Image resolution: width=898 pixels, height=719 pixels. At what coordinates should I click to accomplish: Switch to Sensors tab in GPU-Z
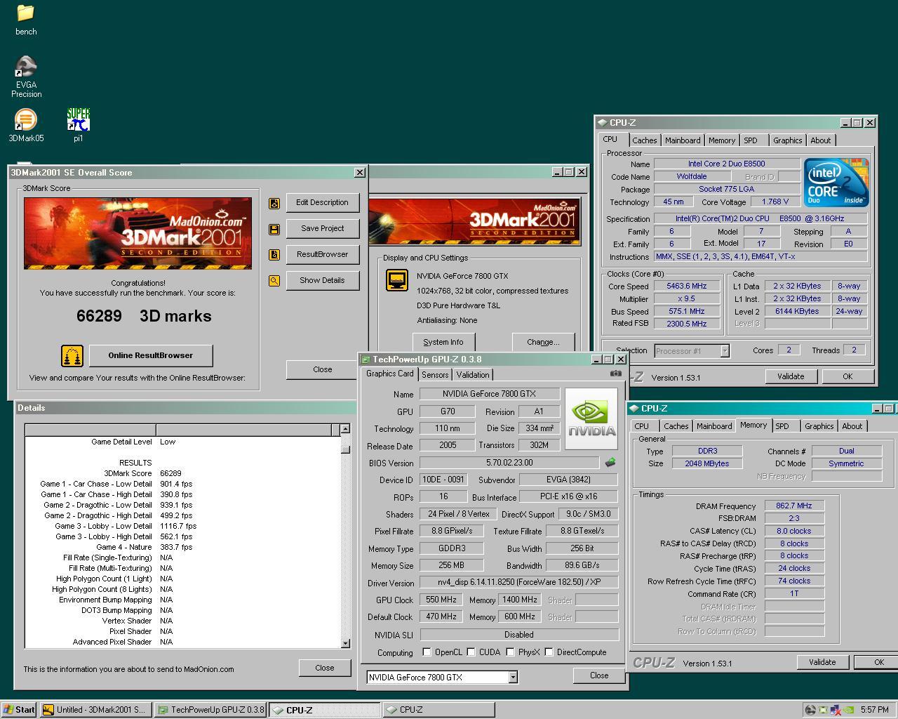(435, 375)
